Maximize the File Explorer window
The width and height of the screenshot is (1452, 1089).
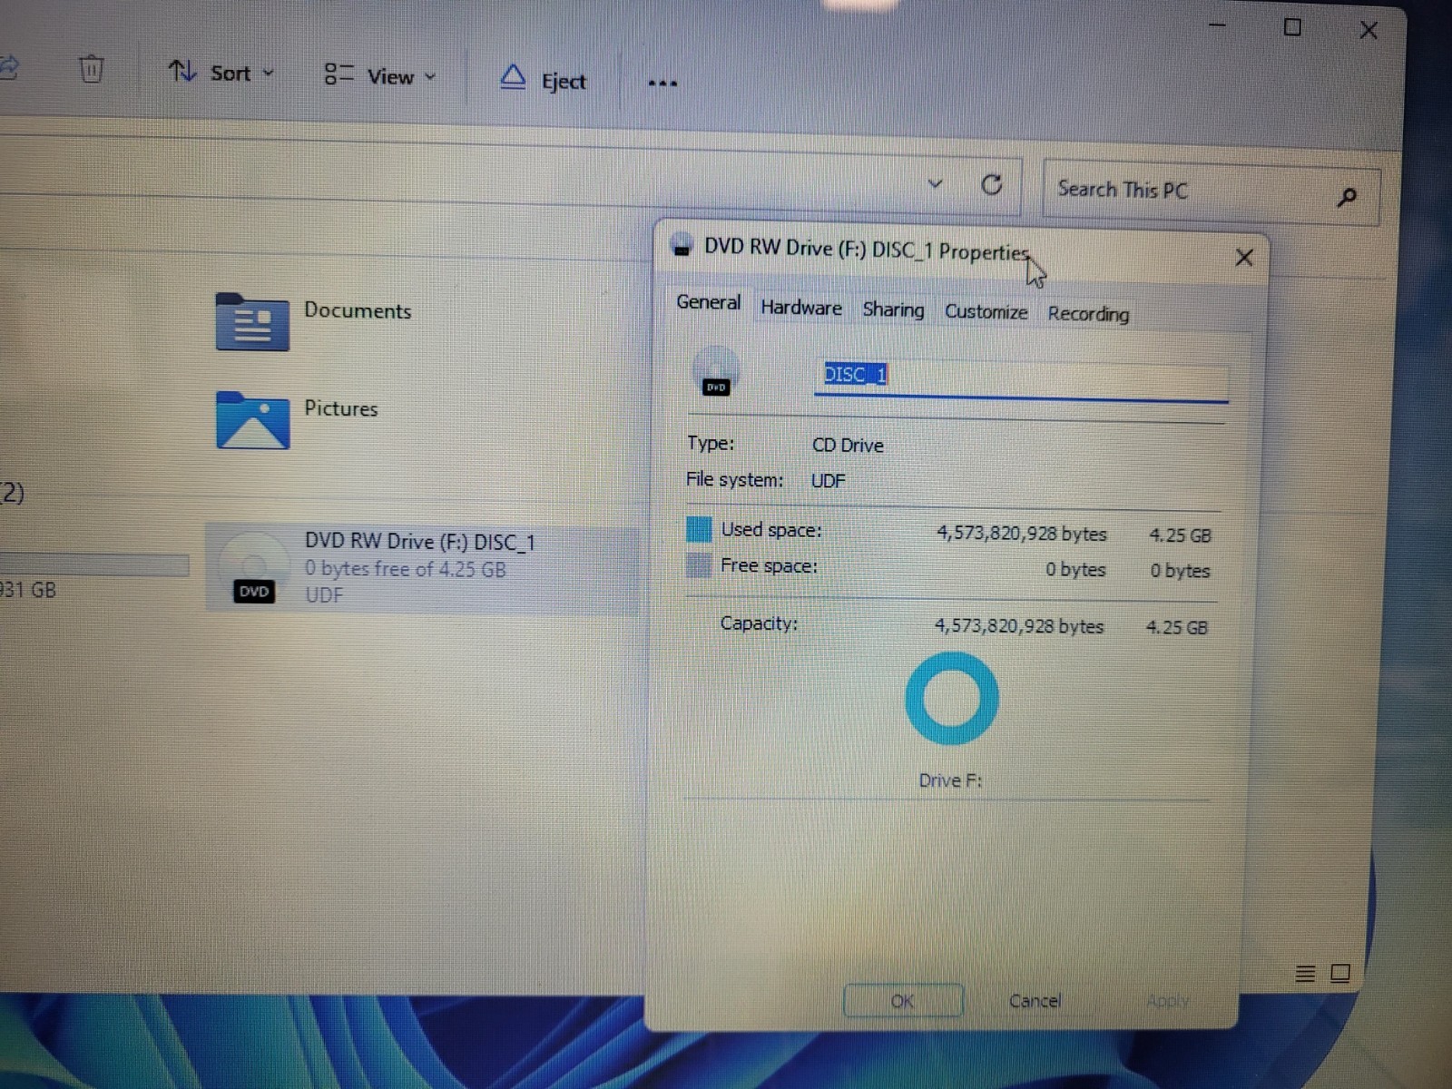click(x=1292, y=27)
